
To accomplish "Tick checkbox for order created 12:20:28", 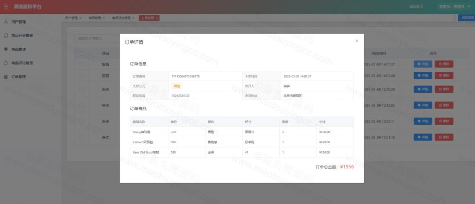I will [x=81, y=89].
